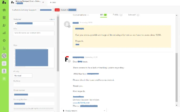This screenshot has width=180, height=112.
Task: Click 'Delivery Support Technician' signature text
Action: (x=86, y=100)
